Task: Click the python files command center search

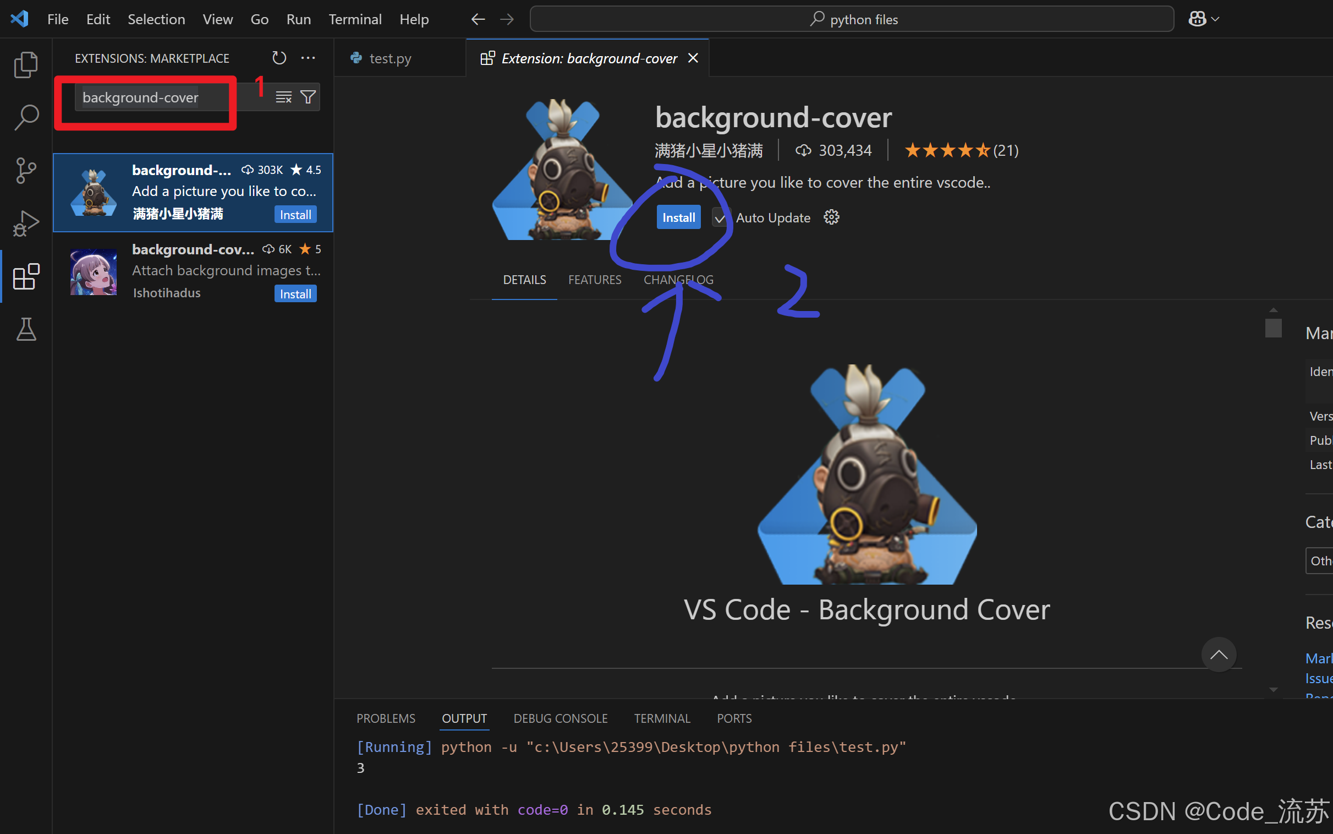Action: [852, 19]
